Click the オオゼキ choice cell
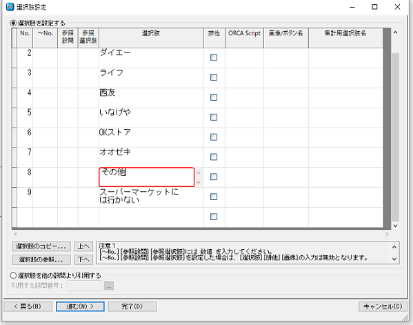This screenshot has height=325, width=413. tap(151, 157)
